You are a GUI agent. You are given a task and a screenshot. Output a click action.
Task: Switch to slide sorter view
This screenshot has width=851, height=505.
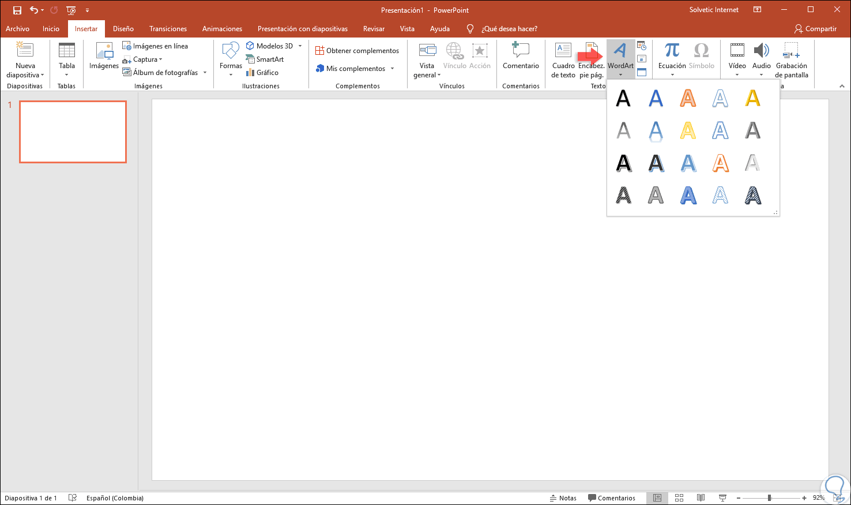pos(679,497)
